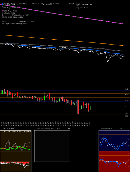Click the MACD values line
Viewport: 130px width, 172px height.
(x=13, y=17)
